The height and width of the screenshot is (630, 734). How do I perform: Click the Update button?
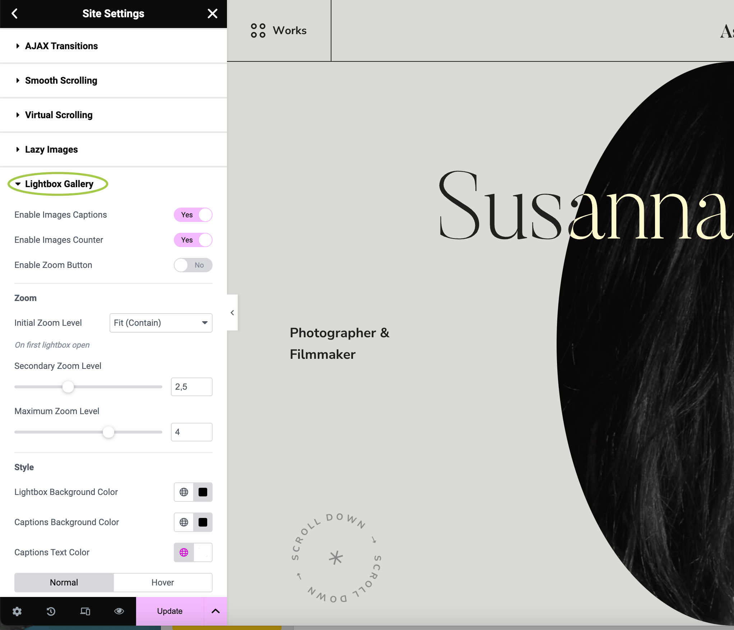170,611
